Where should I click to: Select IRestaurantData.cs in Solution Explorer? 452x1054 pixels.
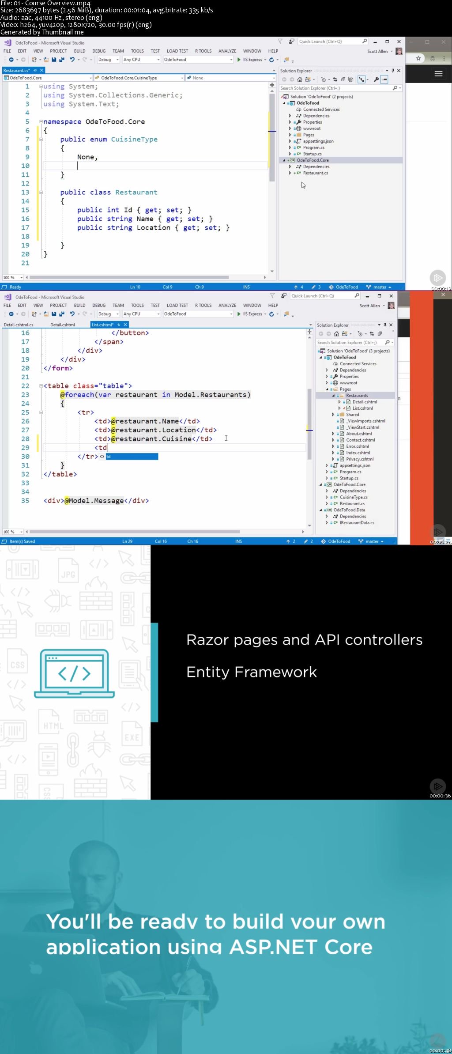pyautogui.click(x=357, y=523)
